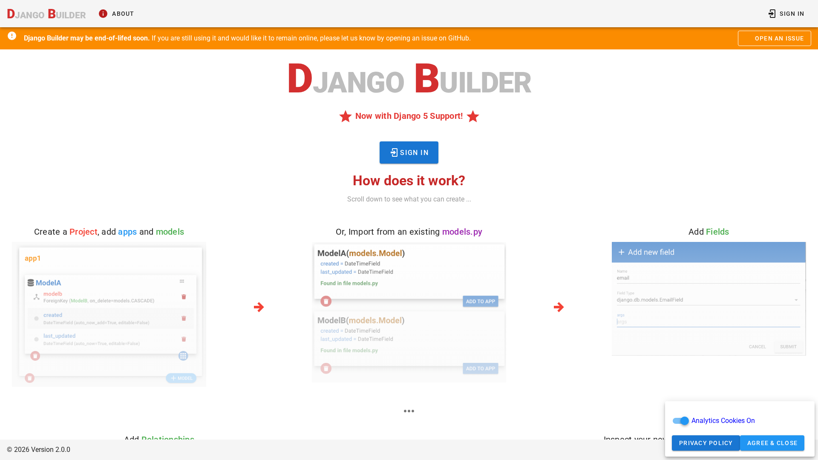This screenshot has height=460, width=818.
Task: Click the "How does it work?" heading
Action: (x=409, y=181)
